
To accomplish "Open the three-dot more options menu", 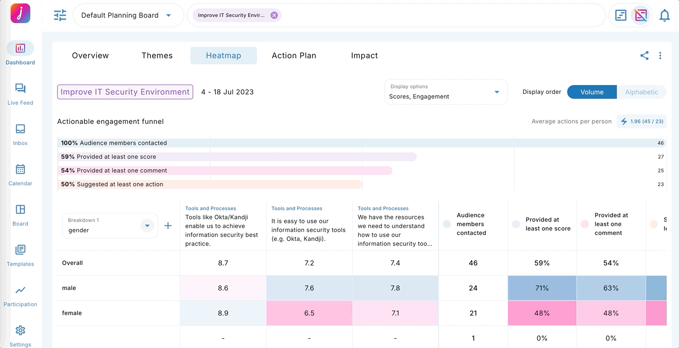I will click(660, 56).
